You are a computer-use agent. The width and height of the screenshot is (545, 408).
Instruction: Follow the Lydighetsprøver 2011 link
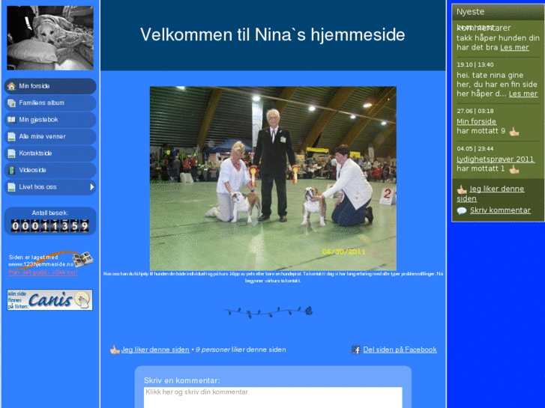(x=495, y=159)
